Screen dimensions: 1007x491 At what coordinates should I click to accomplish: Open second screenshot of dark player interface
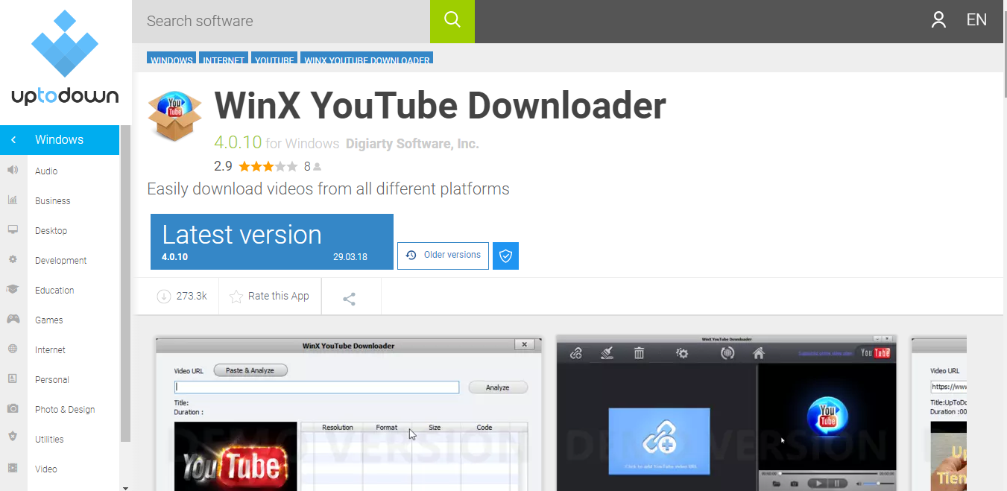coord(727,414)
